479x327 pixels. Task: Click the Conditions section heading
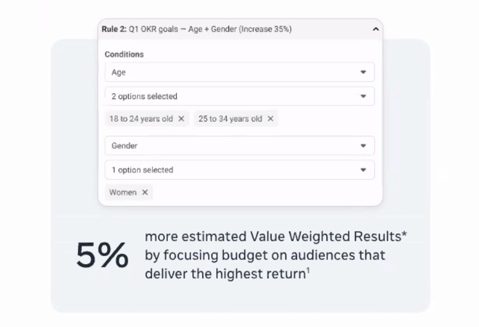(x=124, y=54)
